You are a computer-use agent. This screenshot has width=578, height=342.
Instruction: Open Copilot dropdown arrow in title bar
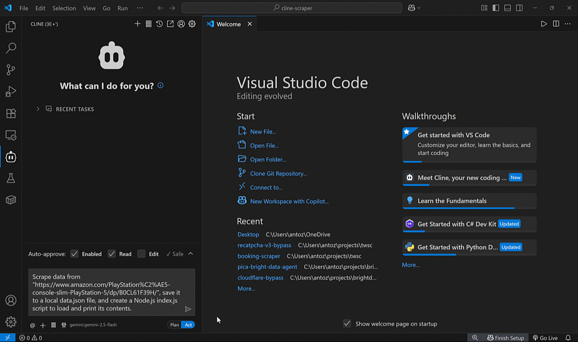pos(419,7)
